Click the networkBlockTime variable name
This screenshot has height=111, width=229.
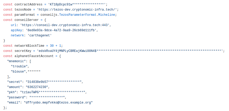coord(29,46)
